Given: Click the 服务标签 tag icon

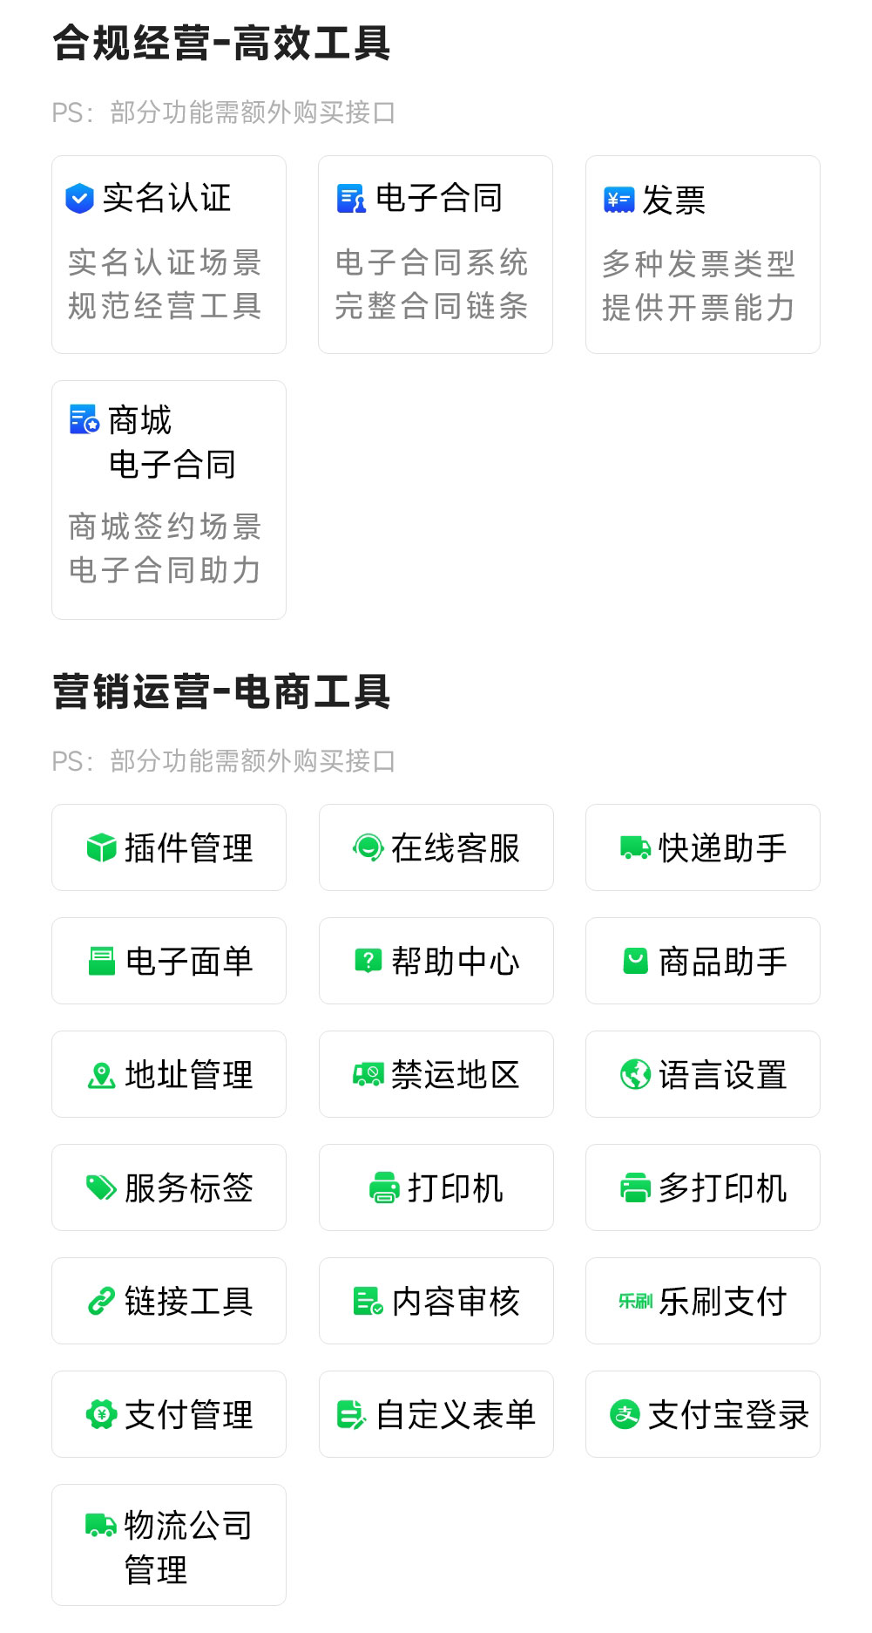Looking at the screenshot, I should point(101,1187).
